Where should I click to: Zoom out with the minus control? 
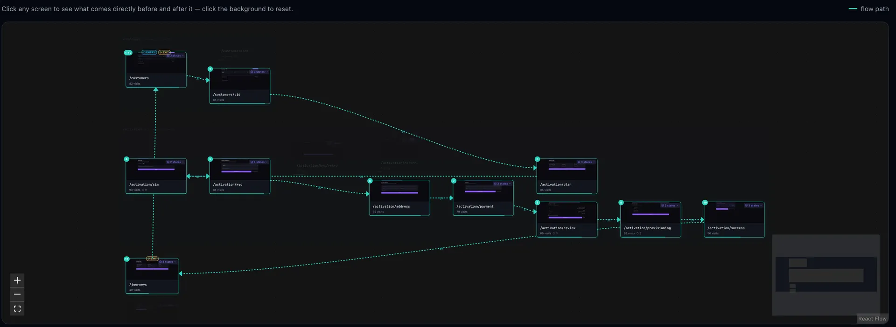pyautogui.click(x=17, y=294)
